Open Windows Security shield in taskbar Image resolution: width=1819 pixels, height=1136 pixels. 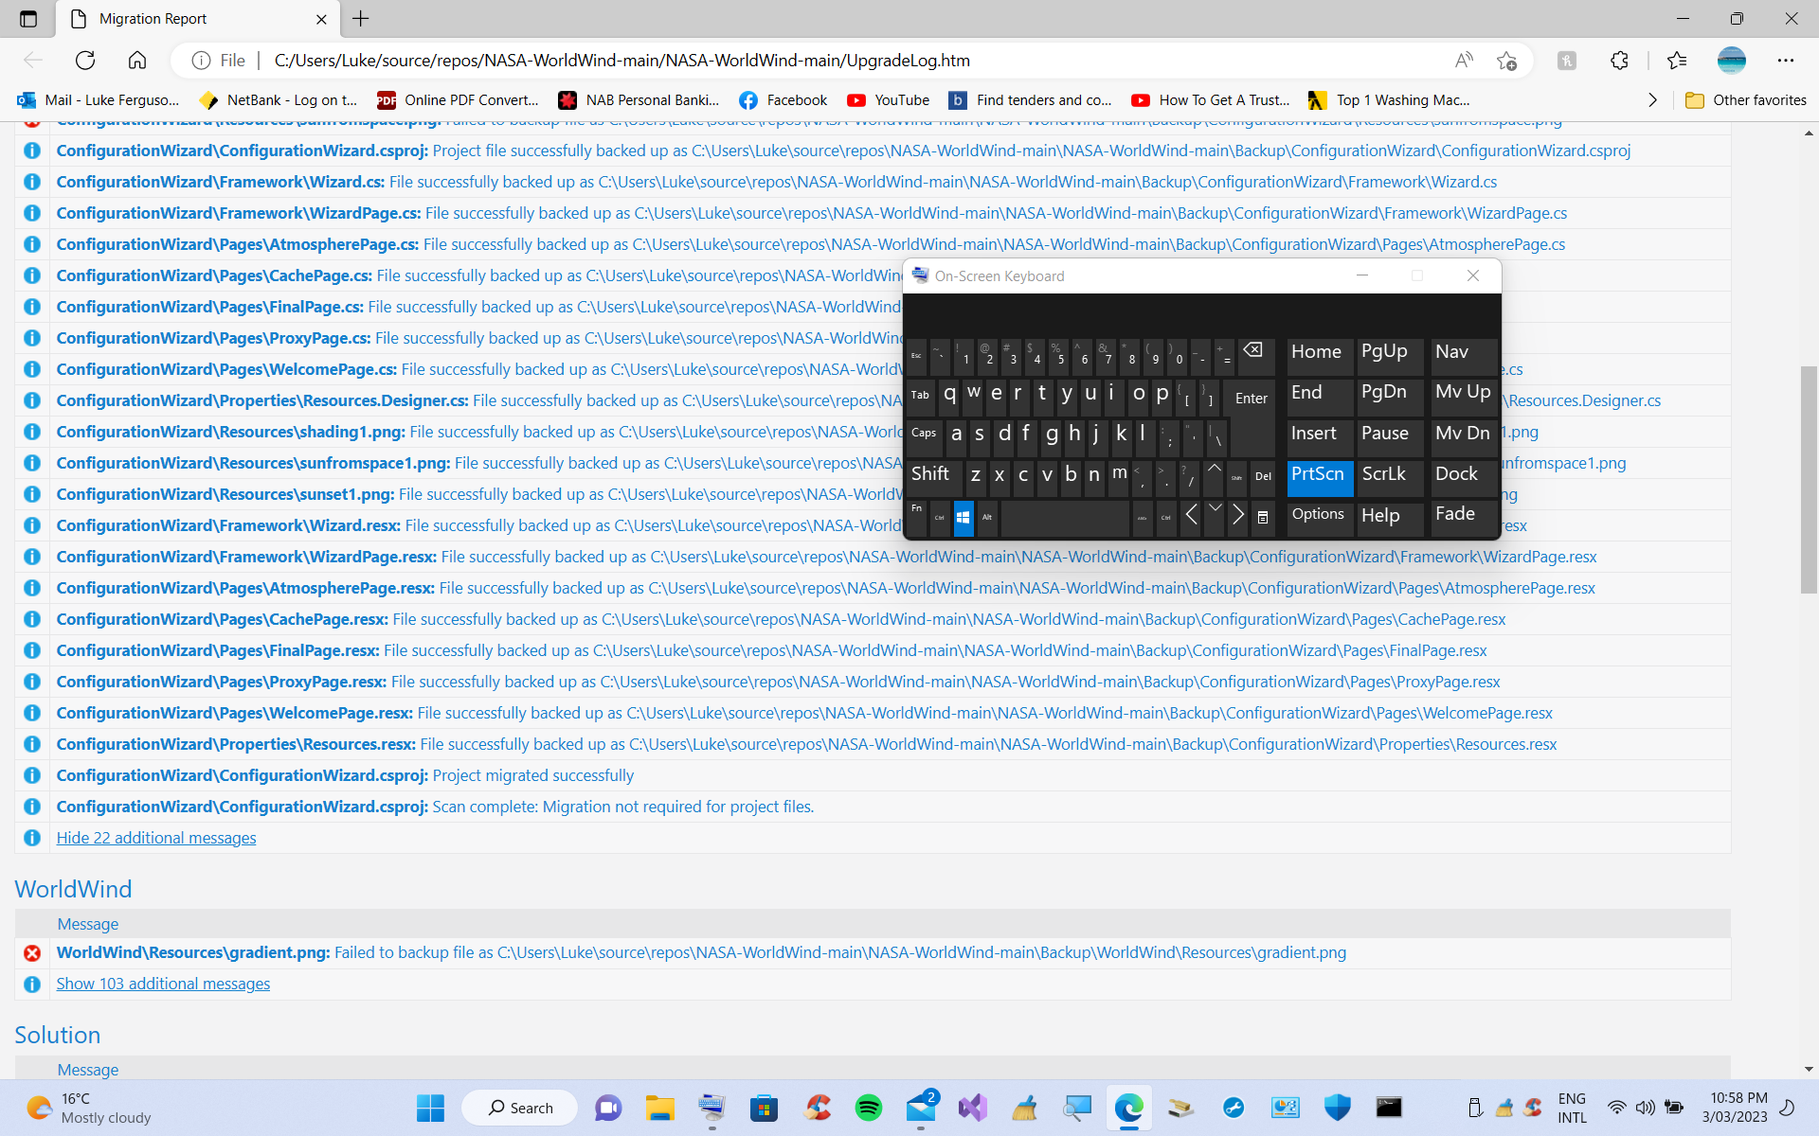(1337, 1108)
